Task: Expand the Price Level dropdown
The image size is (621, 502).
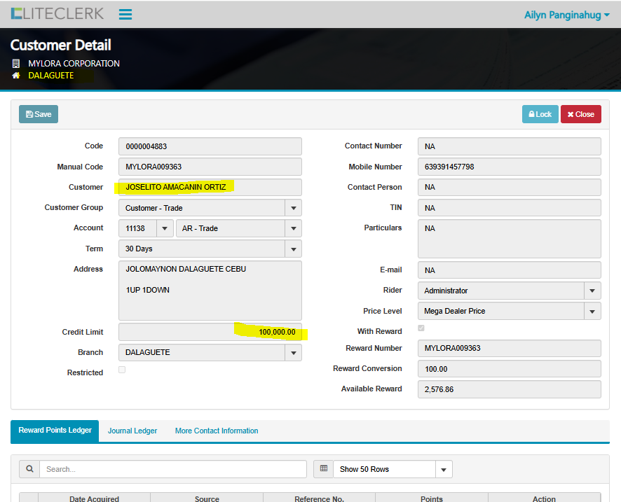Action: [592, 311]
